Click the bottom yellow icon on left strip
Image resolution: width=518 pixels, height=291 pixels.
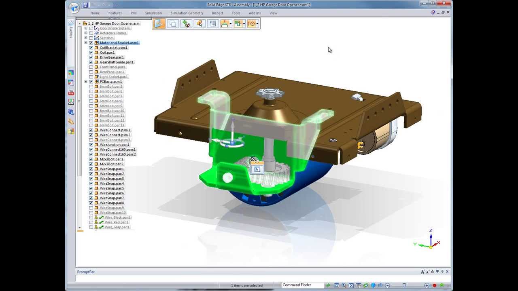71,131
